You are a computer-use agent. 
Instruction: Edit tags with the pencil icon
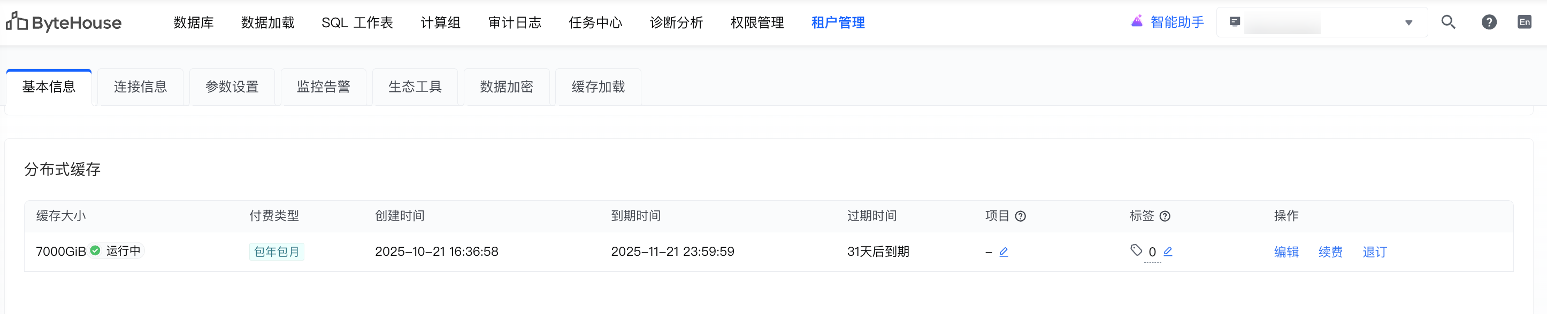pyautogui.click(x=1167, y=252)
